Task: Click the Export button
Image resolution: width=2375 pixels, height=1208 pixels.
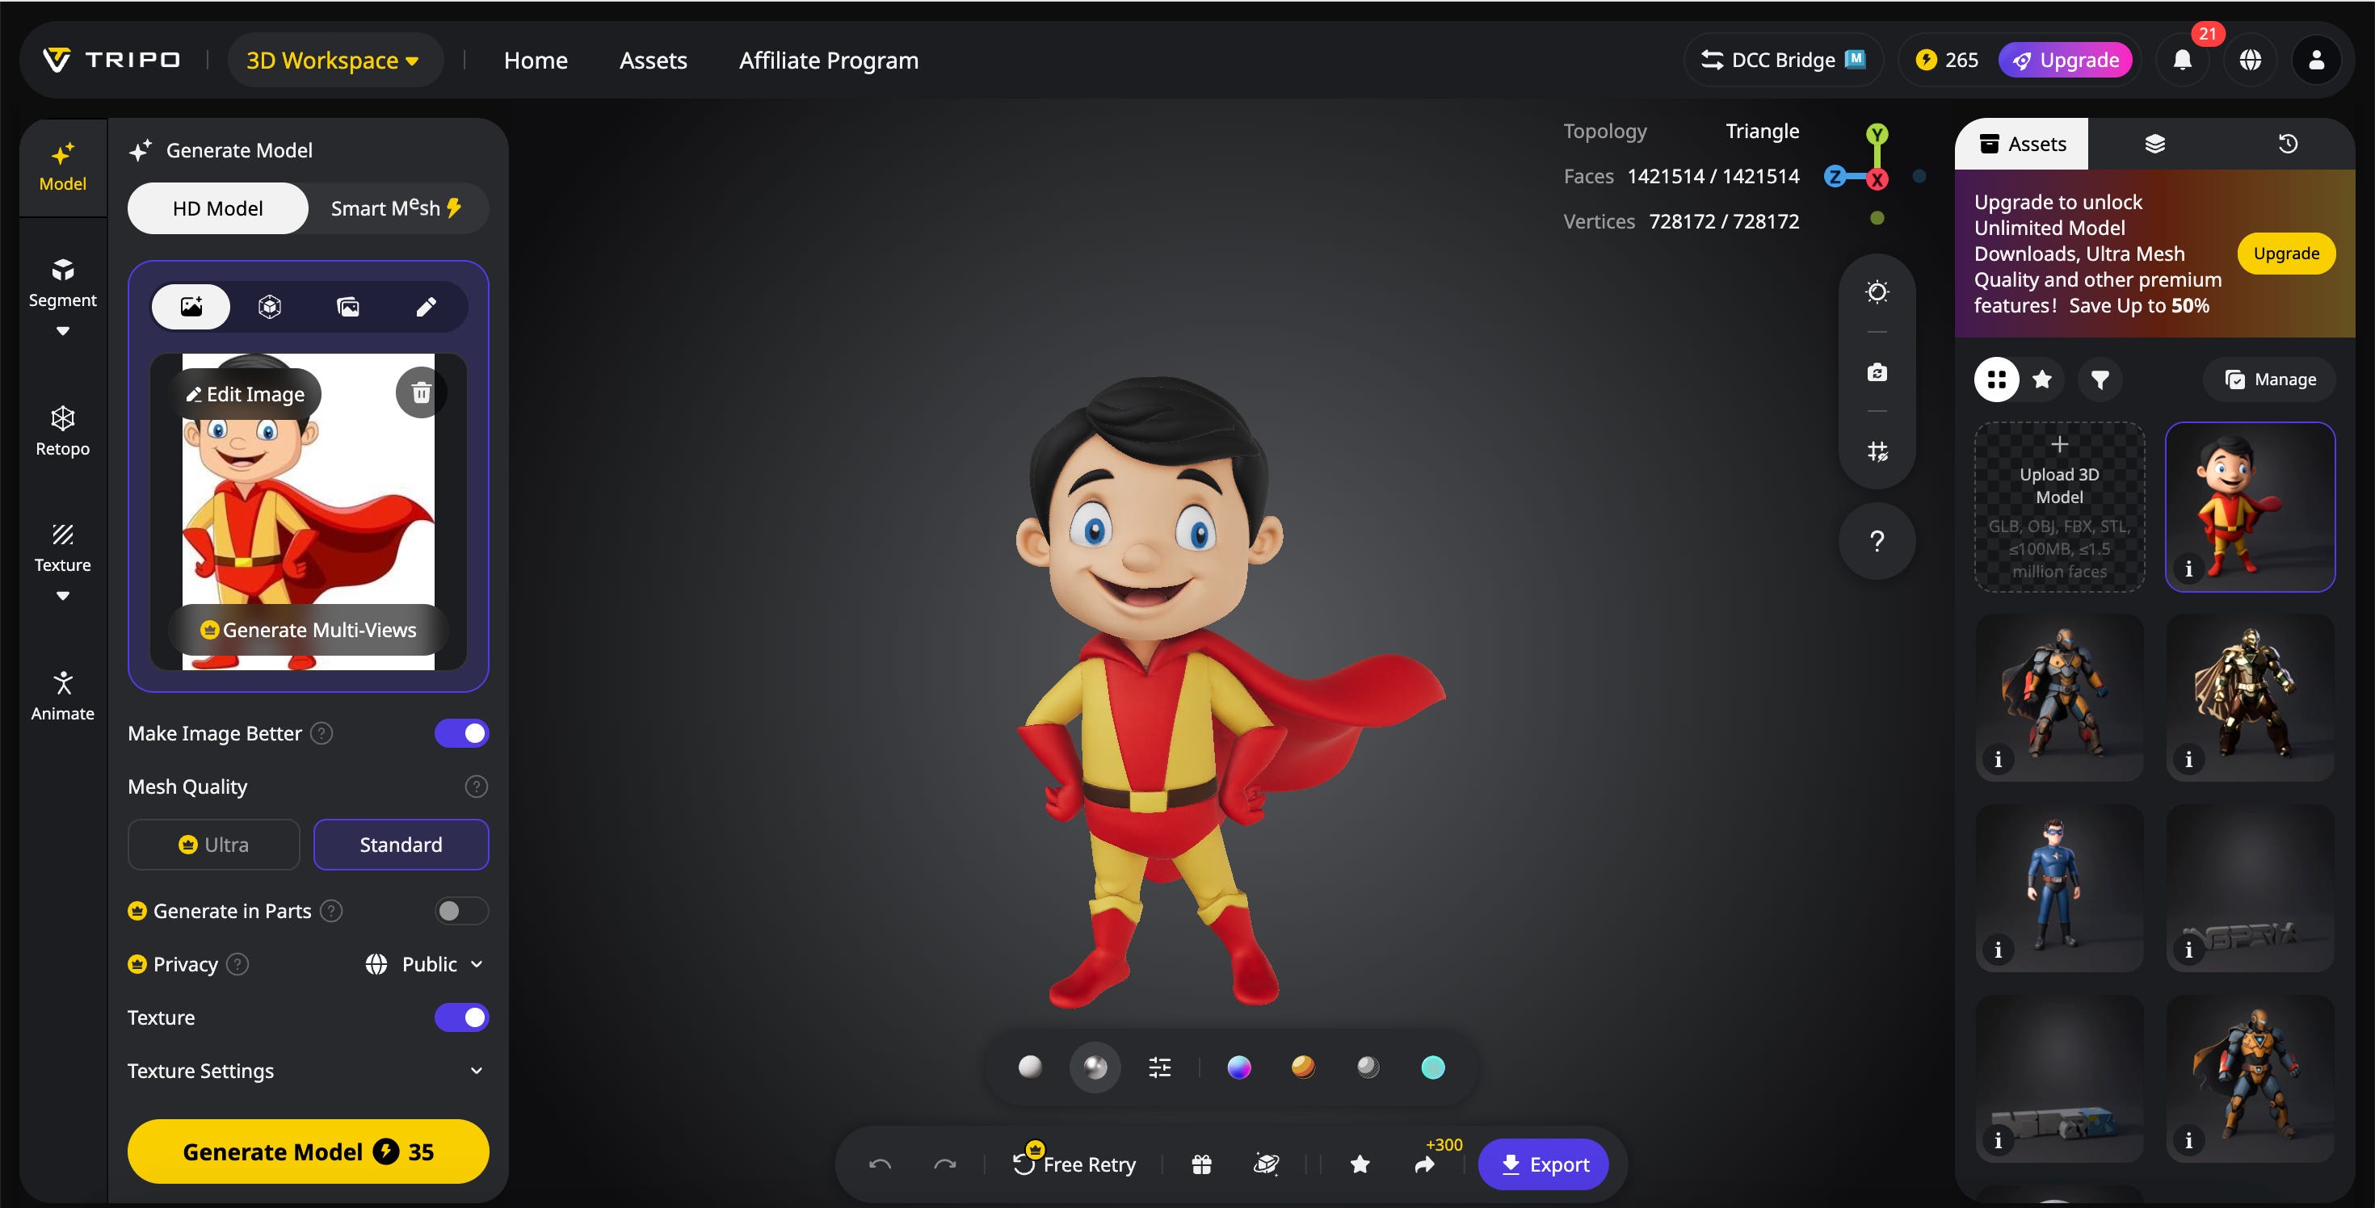Action: tap(1545, 1164)
